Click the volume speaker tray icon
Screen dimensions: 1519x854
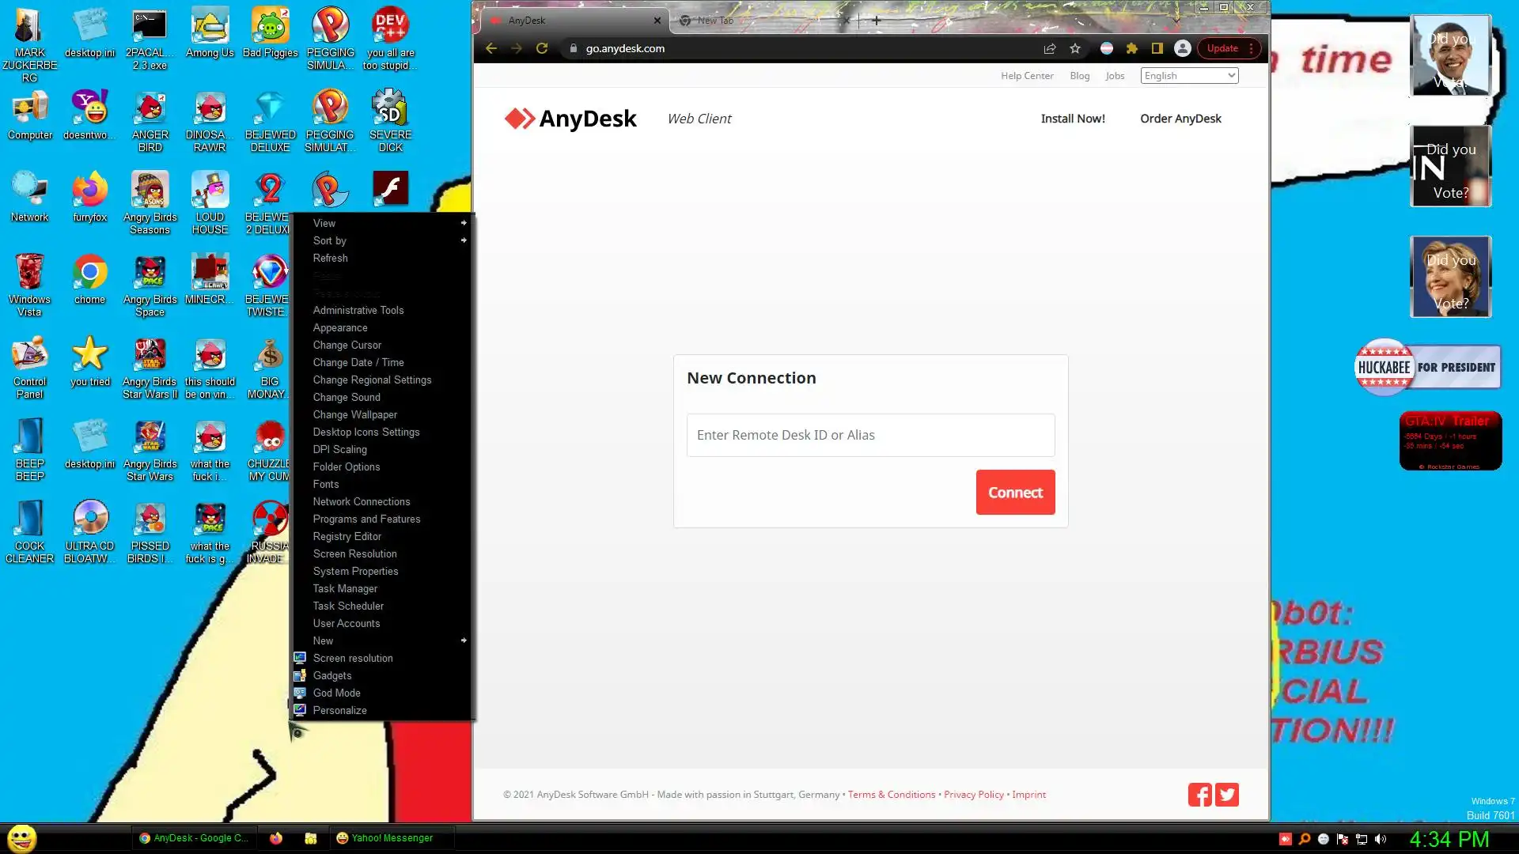pos(1381,839)
